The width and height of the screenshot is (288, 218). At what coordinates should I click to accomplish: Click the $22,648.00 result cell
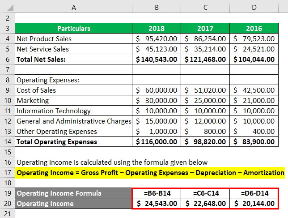tap(205, 203)
